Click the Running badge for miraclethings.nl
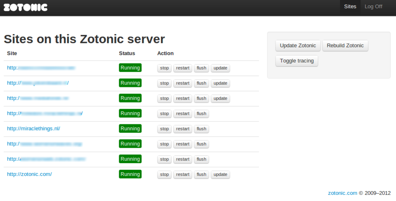 click(x=130, y=129)
